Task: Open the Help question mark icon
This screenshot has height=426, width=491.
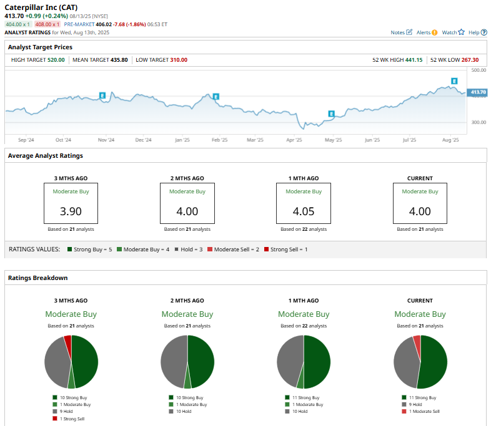Action: [x=484, y=32]
